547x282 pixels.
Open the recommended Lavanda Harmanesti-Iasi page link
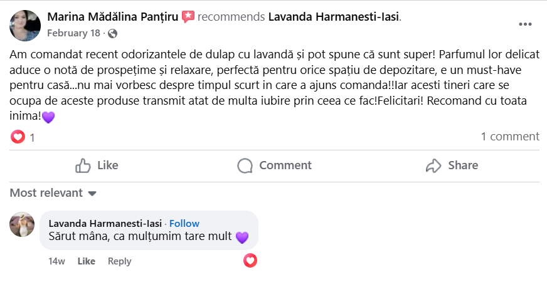click(x=333, y=17)
